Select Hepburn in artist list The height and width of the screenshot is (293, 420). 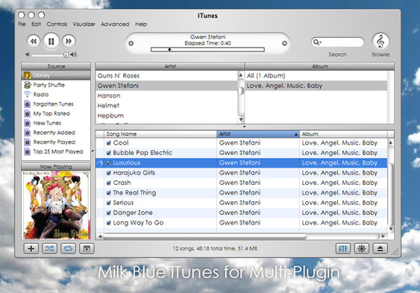[x=166, y=116]
